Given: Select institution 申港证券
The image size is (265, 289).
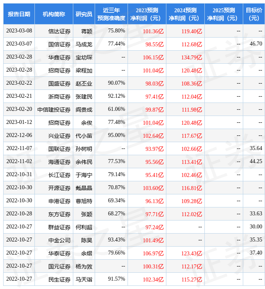Looking at the screenshot, I should pos(59,201).
